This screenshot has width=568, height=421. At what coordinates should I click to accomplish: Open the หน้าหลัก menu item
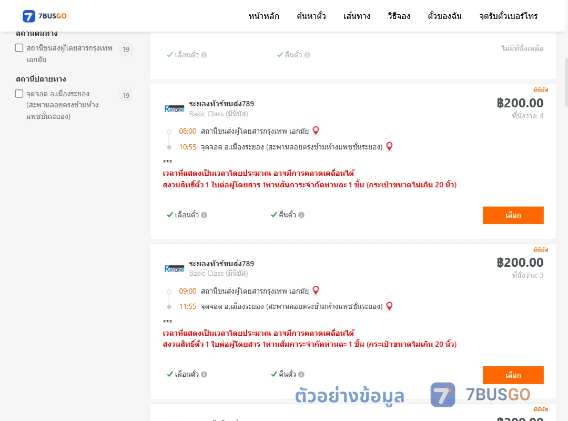(x=263, y=16)
